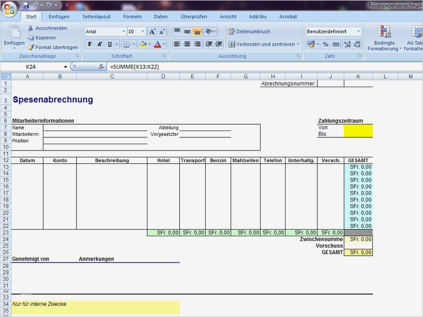Apply accounting currency format icon
The image size is (423, 317).
click(x=311, y=44)
